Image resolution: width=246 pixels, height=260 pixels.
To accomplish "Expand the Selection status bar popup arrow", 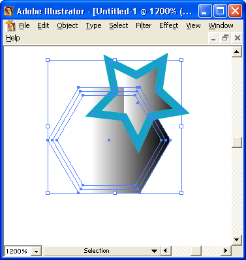I will pos(154,251).
